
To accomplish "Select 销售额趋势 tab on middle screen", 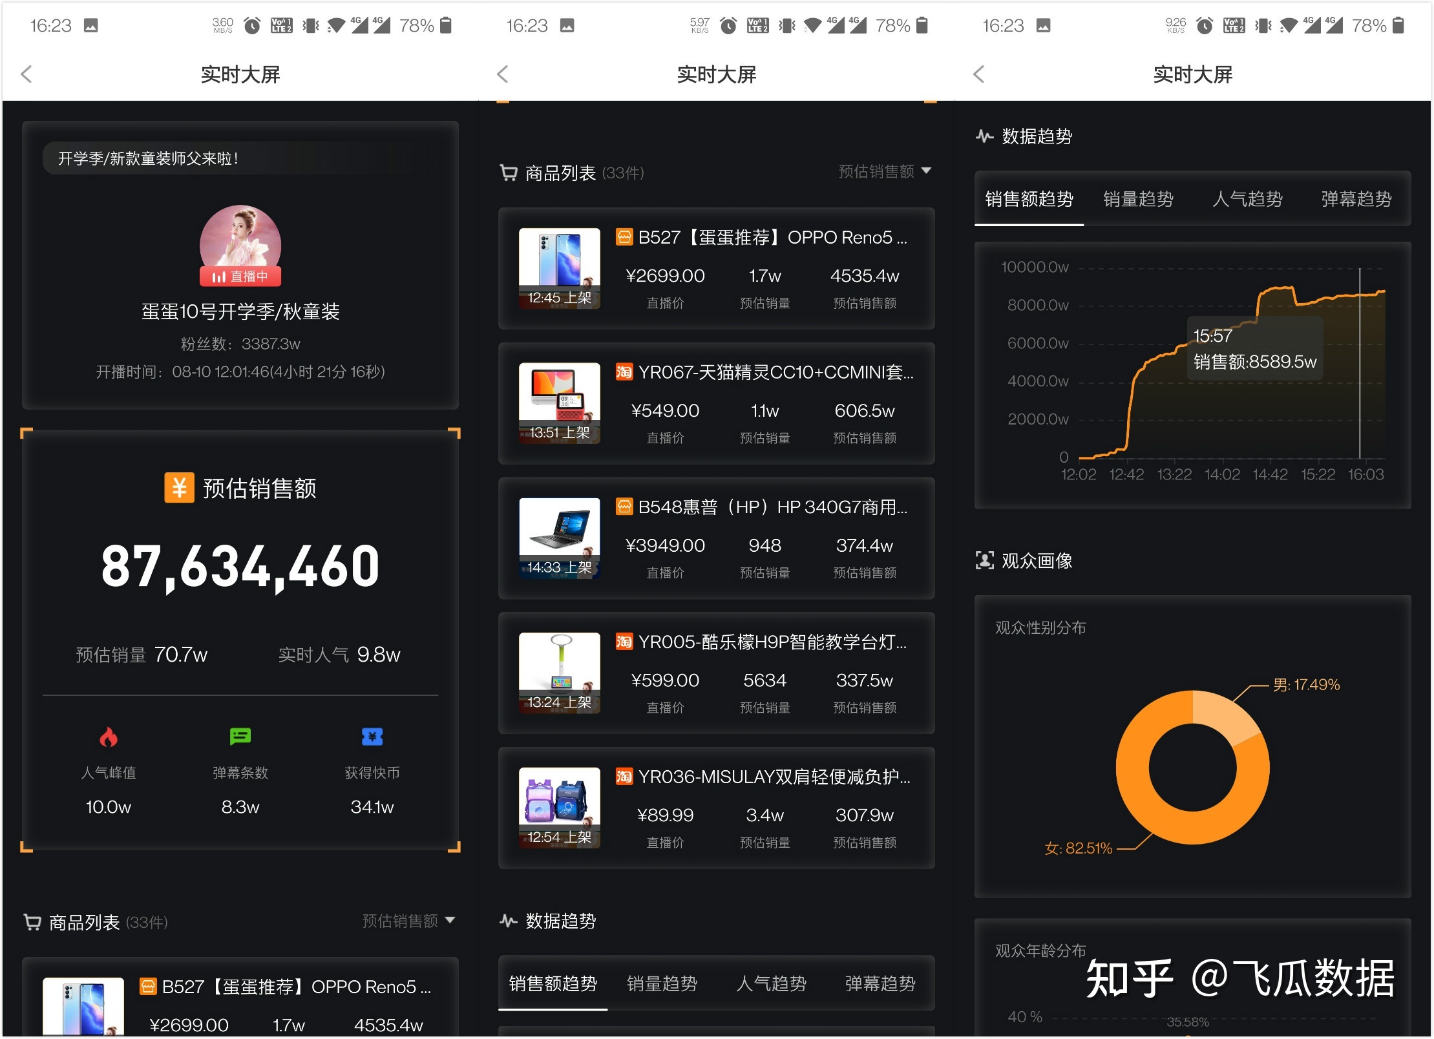I will [553, 983].
